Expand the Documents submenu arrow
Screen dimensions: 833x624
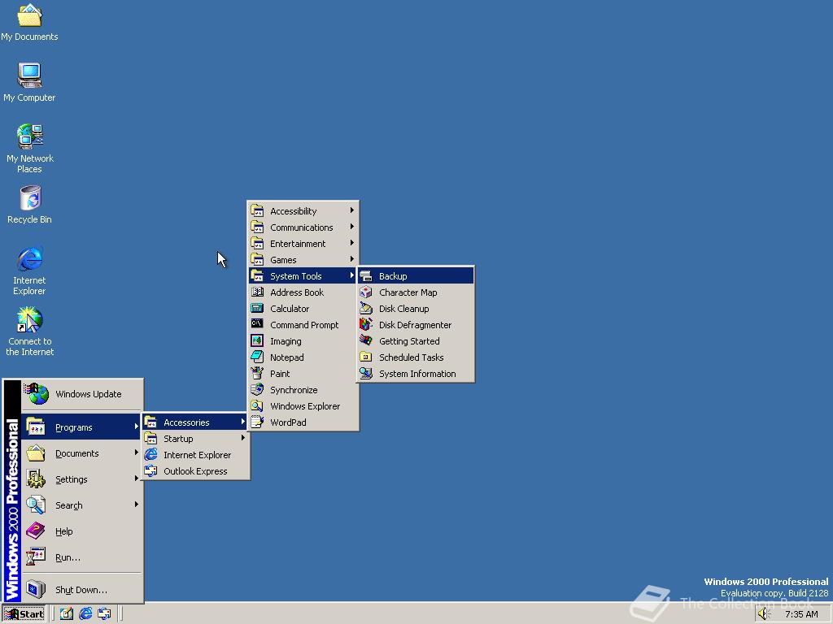click(x=137, y=453)
